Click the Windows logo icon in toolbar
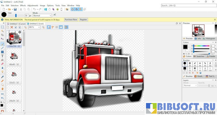This screenshot has height=115, width=217. tap(46, 9)
